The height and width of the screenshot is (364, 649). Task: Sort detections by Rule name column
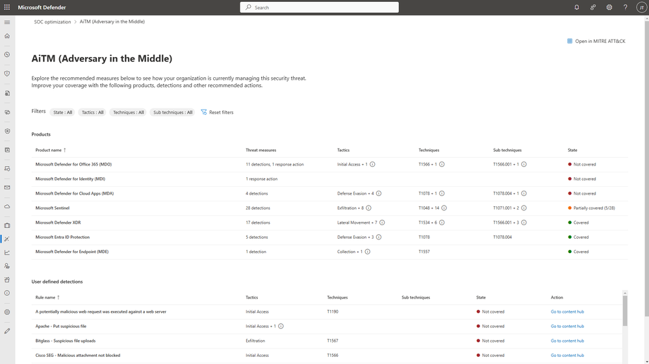click(x=47, y=297)
